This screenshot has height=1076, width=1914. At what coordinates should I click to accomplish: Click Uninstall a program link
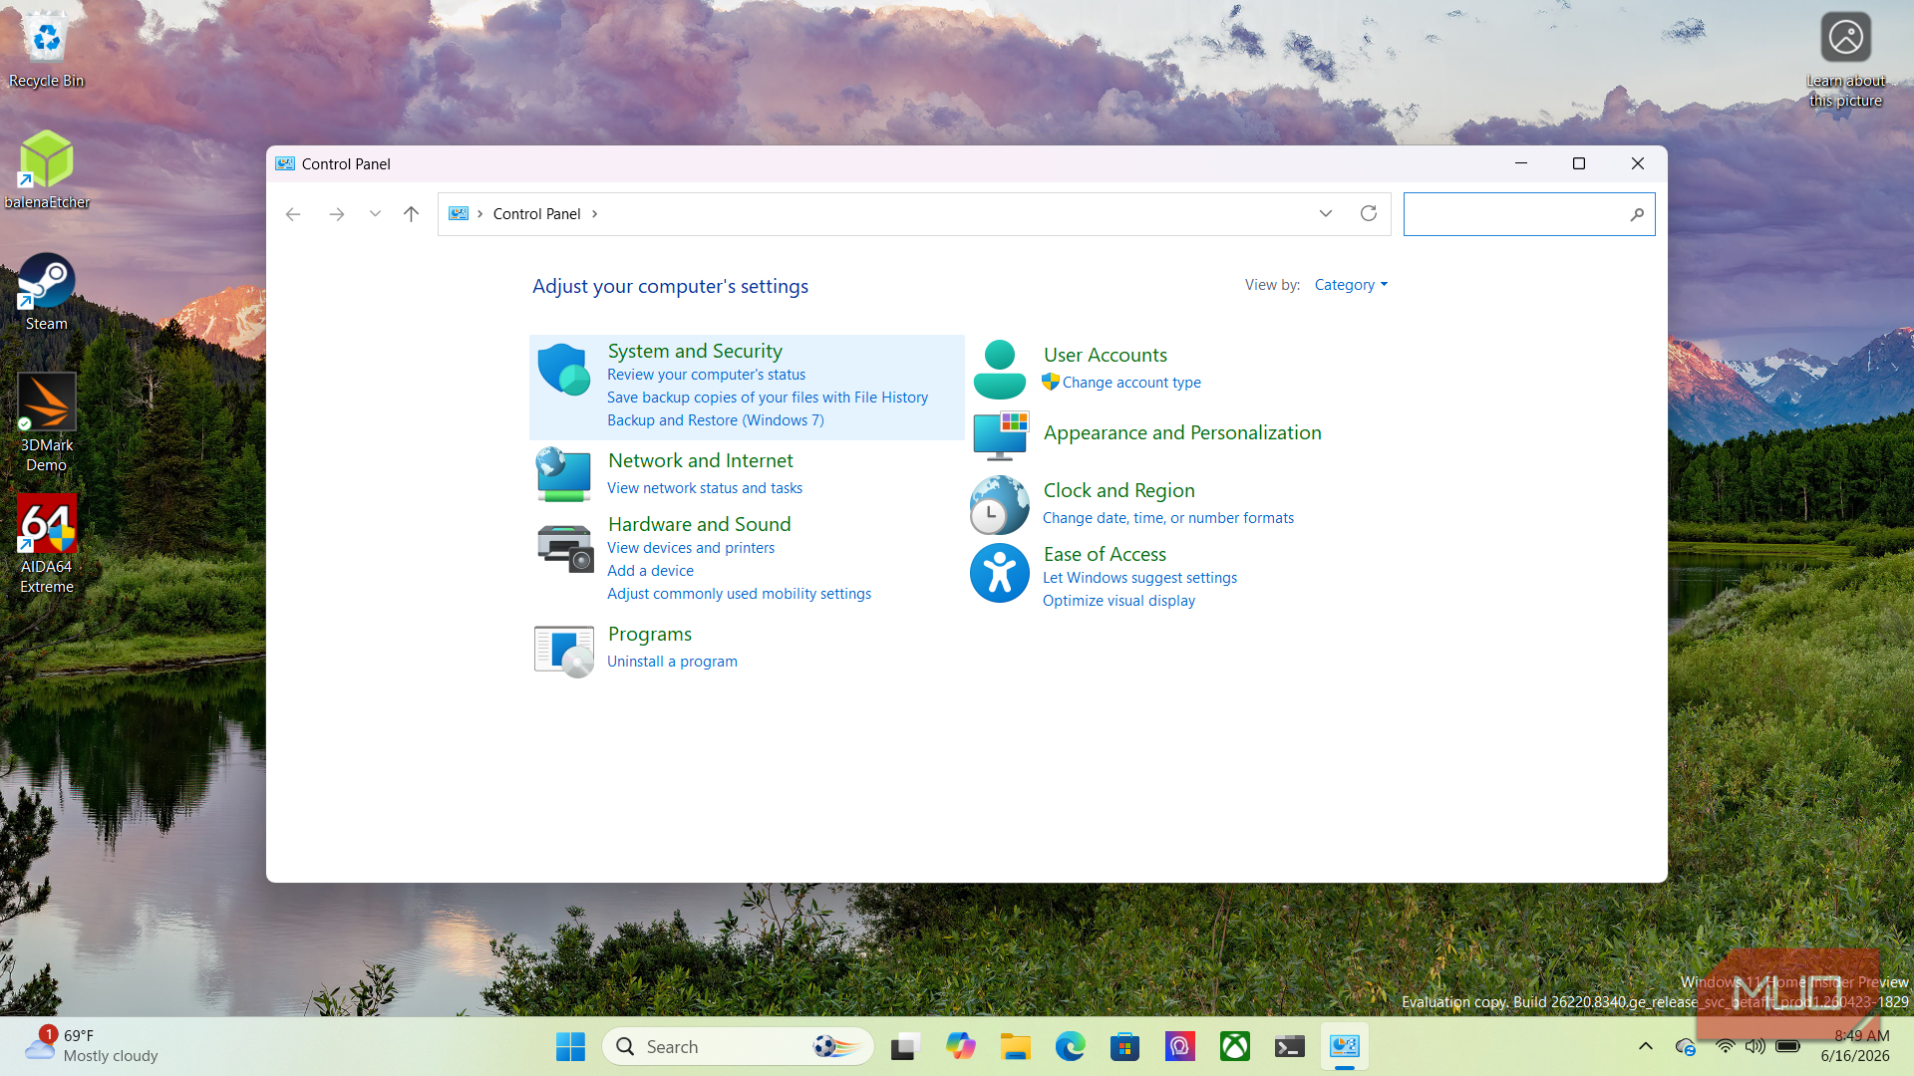672,662
